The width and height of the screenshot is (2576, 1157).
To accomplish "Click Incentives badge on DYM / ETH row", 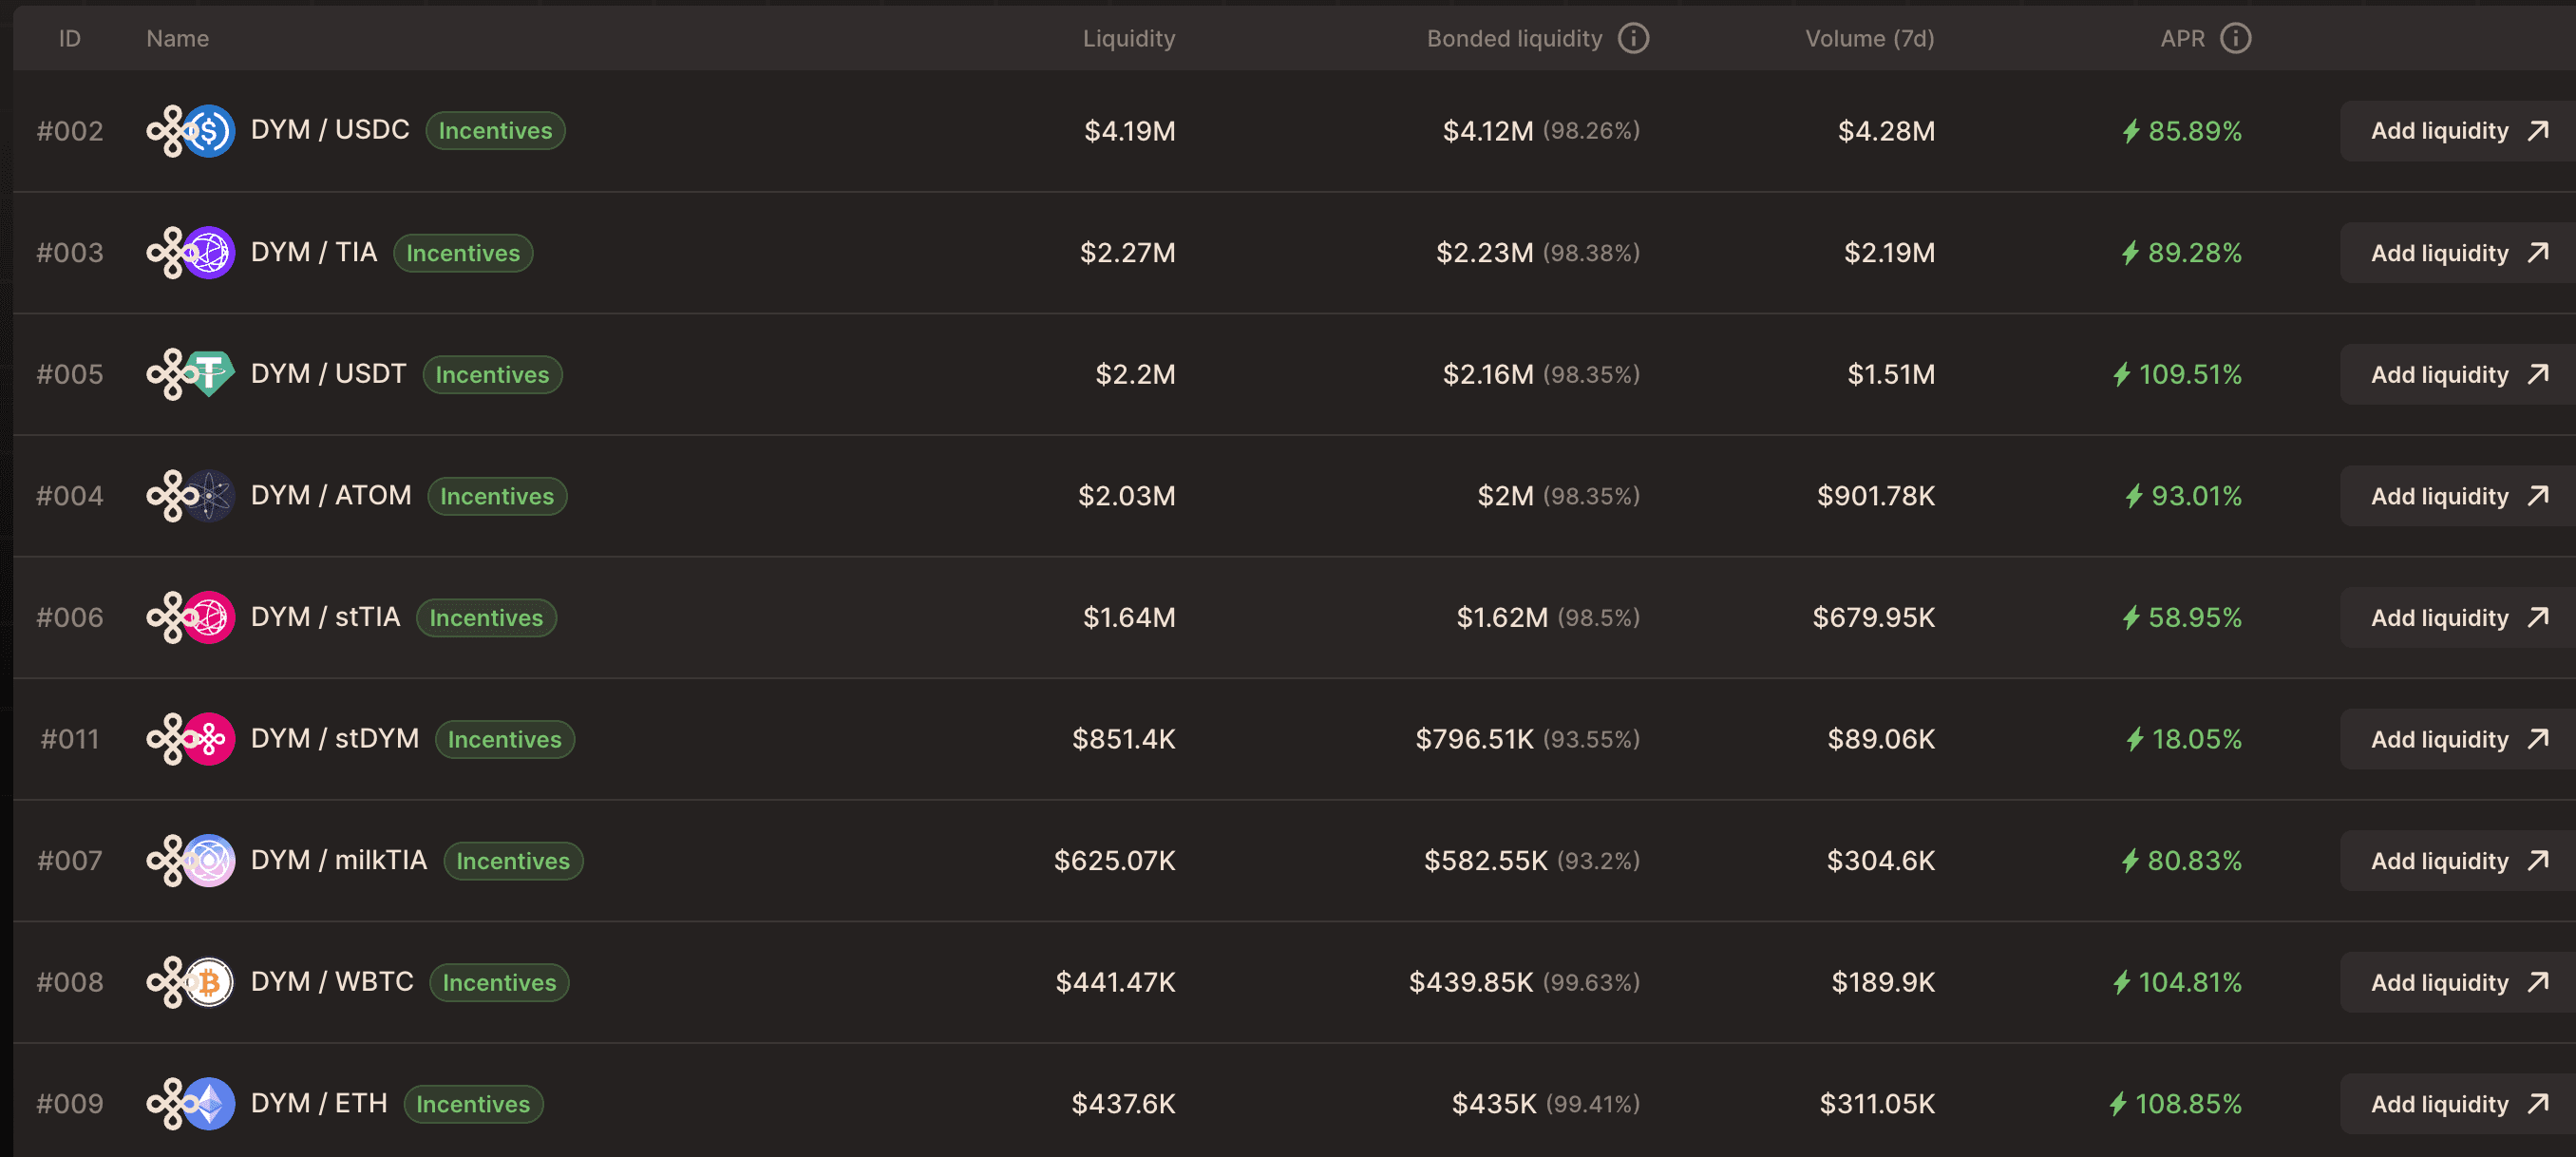I will 473,1103.
